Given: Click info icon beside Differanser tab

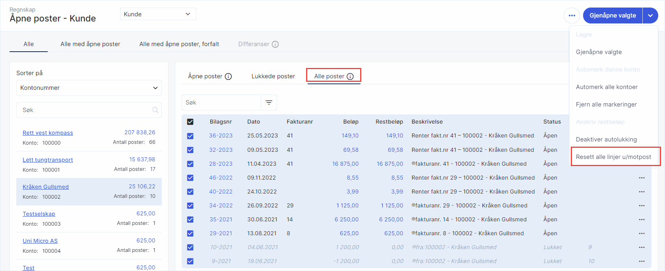Looking at the screenshot, I should click(275, 44).
